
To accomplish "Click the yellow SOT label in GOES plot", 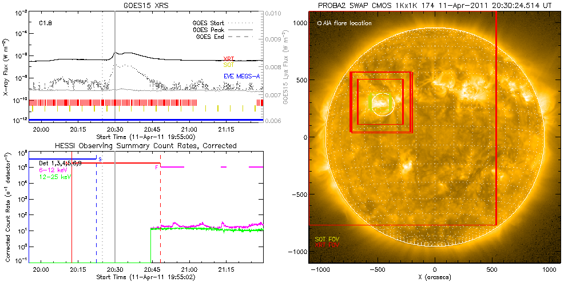I will (x=228, y=65).
